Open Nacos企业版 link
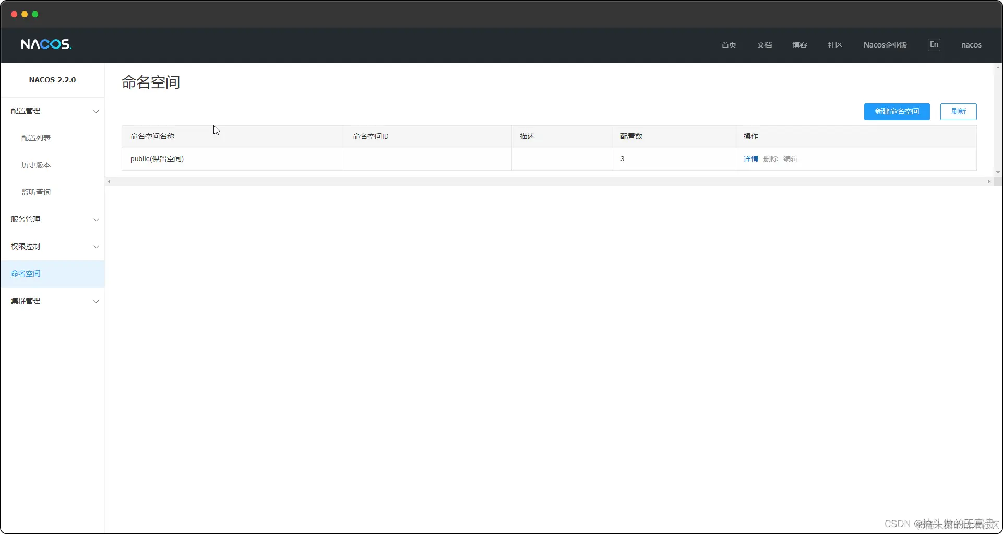1003x534 pixels. [x=885, y=45]
